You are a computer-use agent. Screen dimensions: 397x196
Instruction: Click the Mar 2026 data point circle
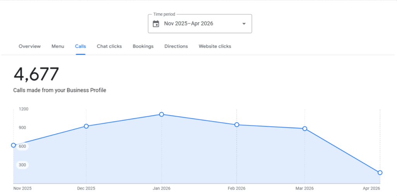[305, 129]
